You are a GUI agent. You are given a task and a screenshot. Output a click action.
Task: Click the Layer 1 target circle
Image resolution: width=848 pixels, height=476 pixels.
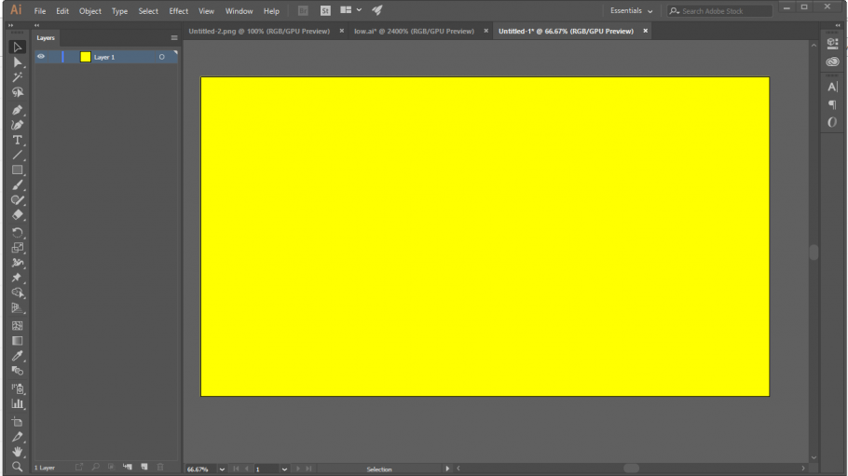coord(162,57)
